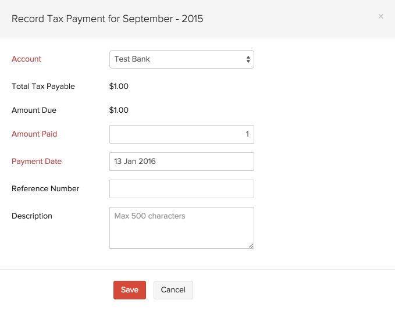Select the Payment Date label
Image resolution: width=395 pixels, height=311 pixels.
tap(37, 162)
